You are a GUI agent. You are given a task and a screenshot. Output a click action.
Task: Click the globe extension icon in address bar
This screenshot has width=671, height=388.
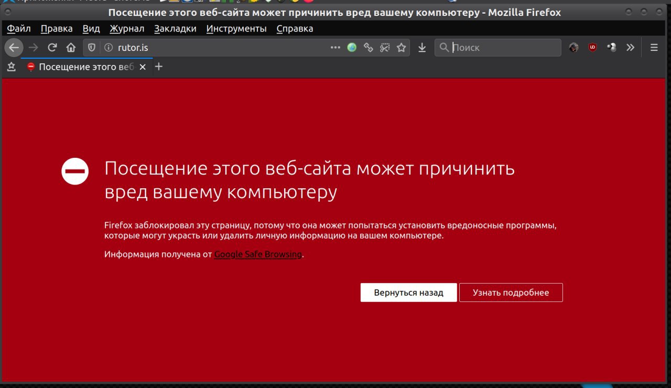click(352, 48)
